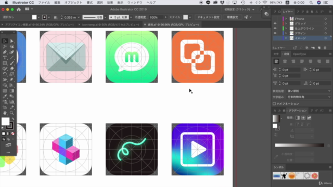Toggle visibility of the iPhone layer

tap(275, 19)
